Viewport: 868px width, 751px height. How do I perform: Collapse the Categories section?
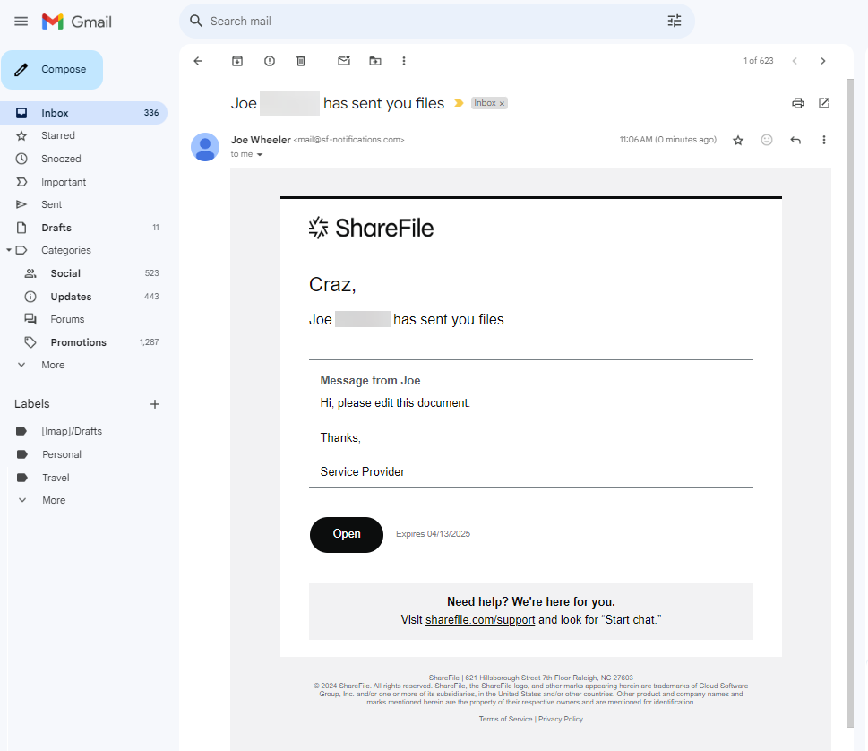(9, 250)
